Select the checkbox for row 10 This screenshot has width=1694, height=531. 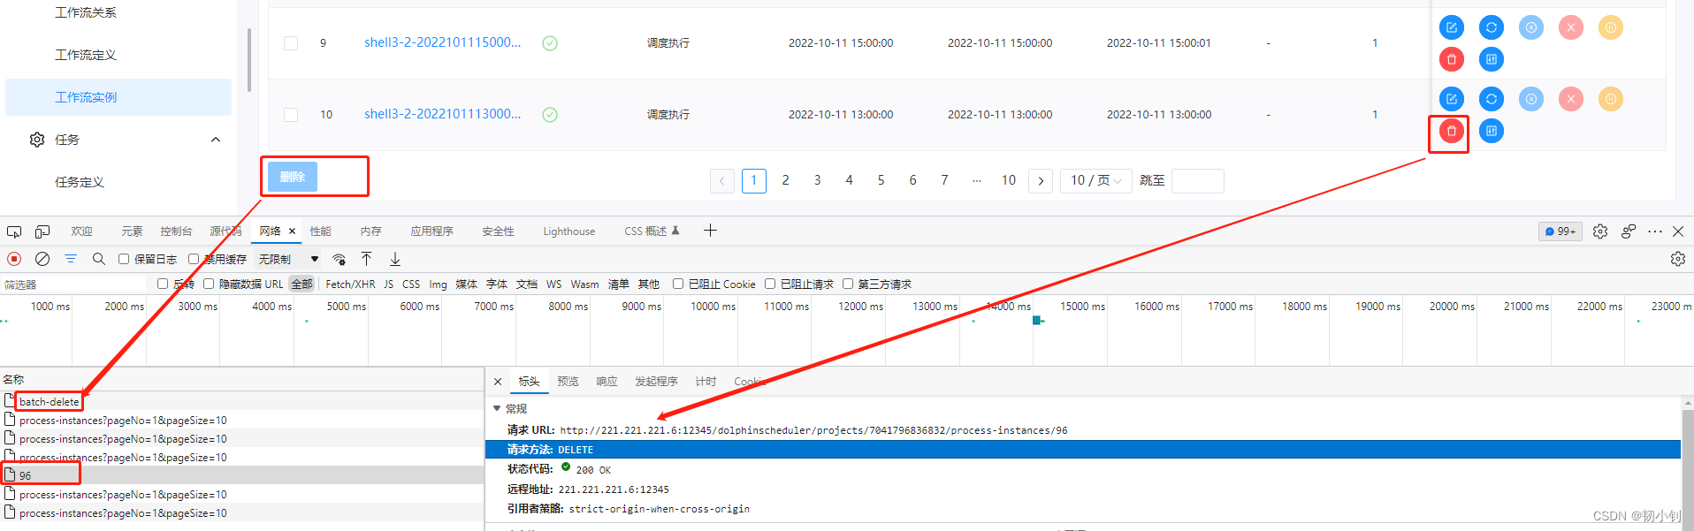(x=291, y=114)
